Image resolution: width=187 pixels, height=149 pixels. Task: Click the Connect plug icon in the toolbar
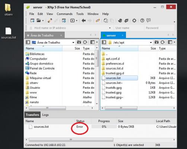(x=50, y=20)
